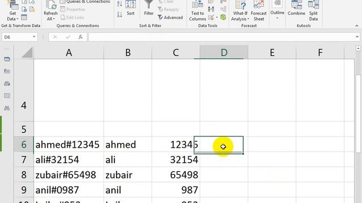Click cell containing ahmed#12345
The height and width of the screenshot is (203, 362).
69,144
